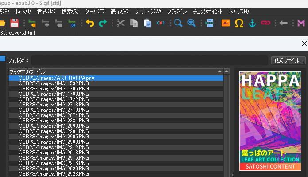The width and height of the screenshot is (308, 177).
Task: Click the ブック中のファイル column header
Action: point(116,71)
